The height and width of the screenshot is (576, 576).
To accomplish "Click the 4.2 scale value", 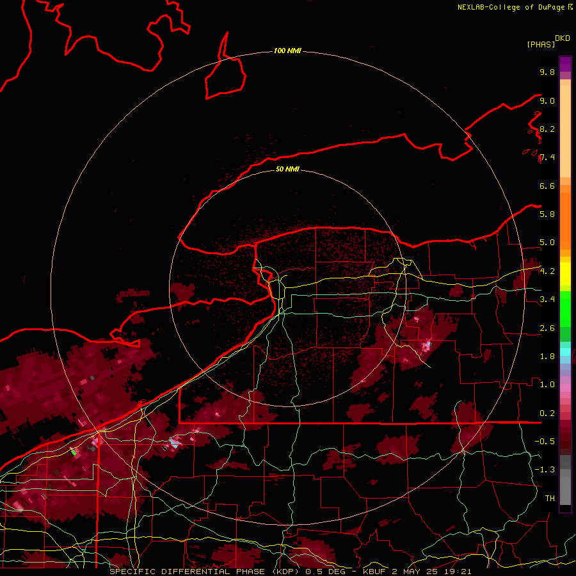I will point(547,271).
